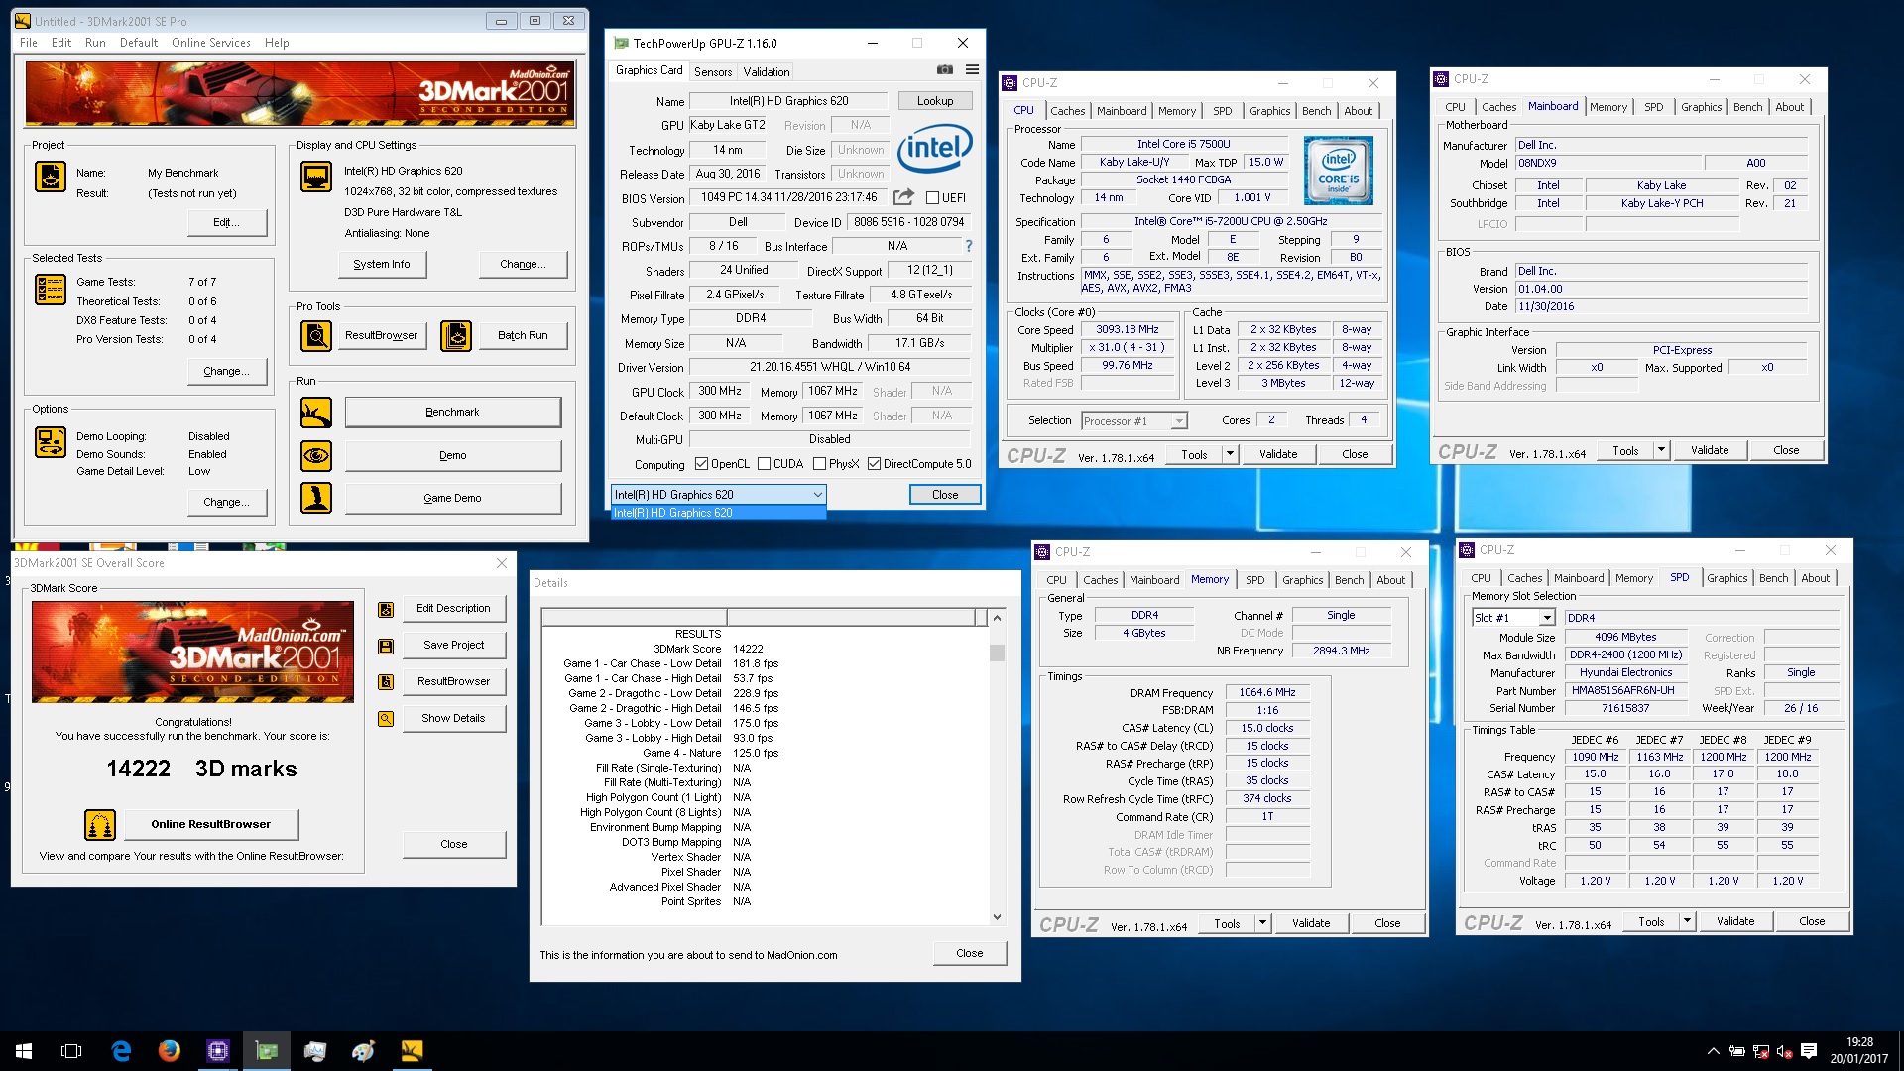
Task: Open the volume icon in system tray
Action: point(1784,1051)
